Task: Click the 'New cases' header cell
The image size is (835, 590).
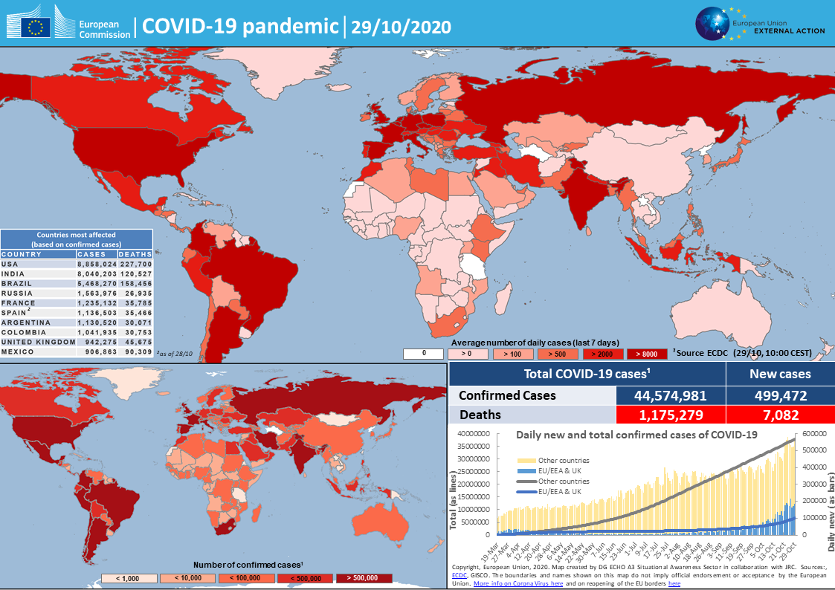Action: (779, 374)
